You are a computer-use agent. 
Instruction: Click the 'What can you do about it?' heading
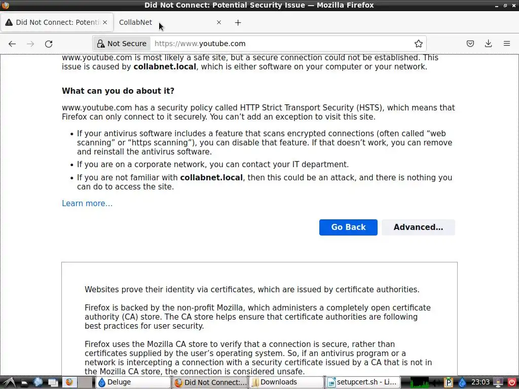[118, 91]
